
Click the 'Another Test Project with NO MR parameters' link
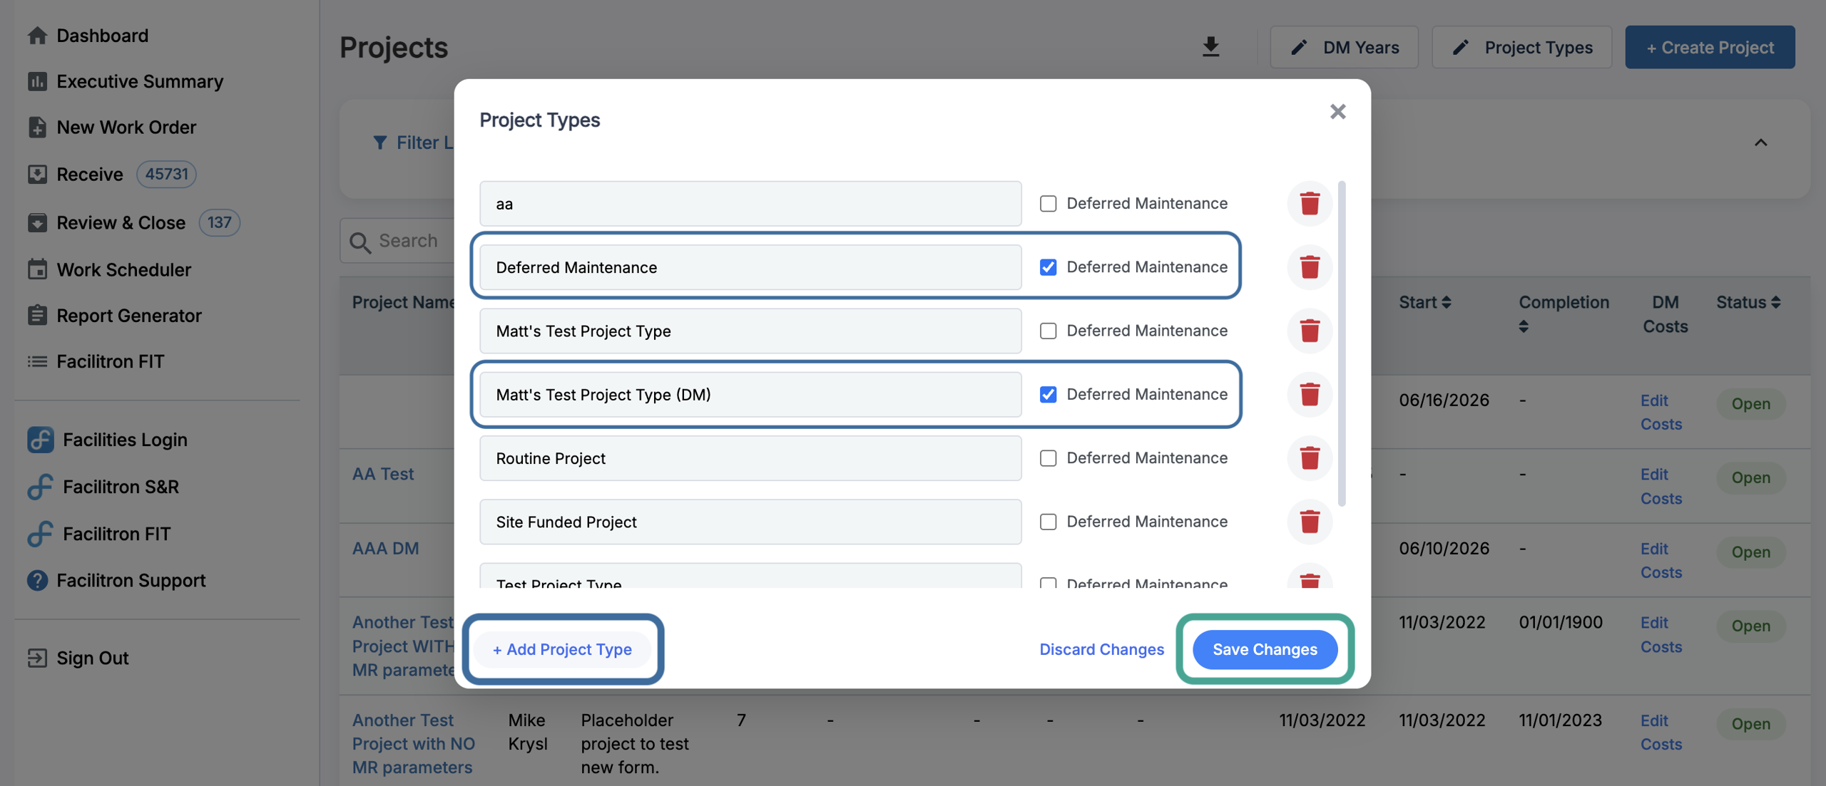(x=413, y=743)
